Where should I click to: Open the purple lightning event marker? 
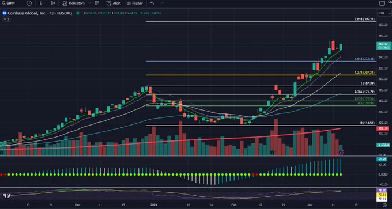[341, 153]
